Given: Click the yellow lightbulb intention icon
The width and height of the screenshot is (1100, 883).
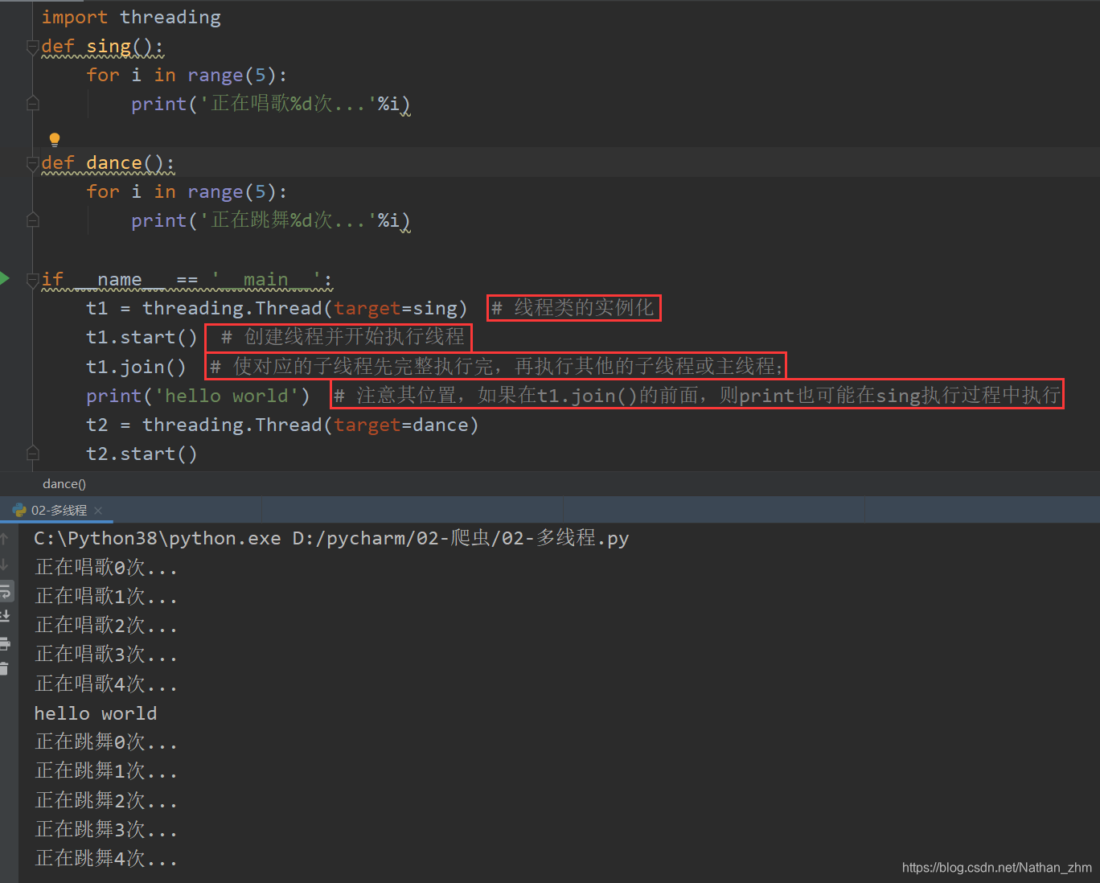Looking at the screenshot, I should pyautogui.click(x=55, y=139).
